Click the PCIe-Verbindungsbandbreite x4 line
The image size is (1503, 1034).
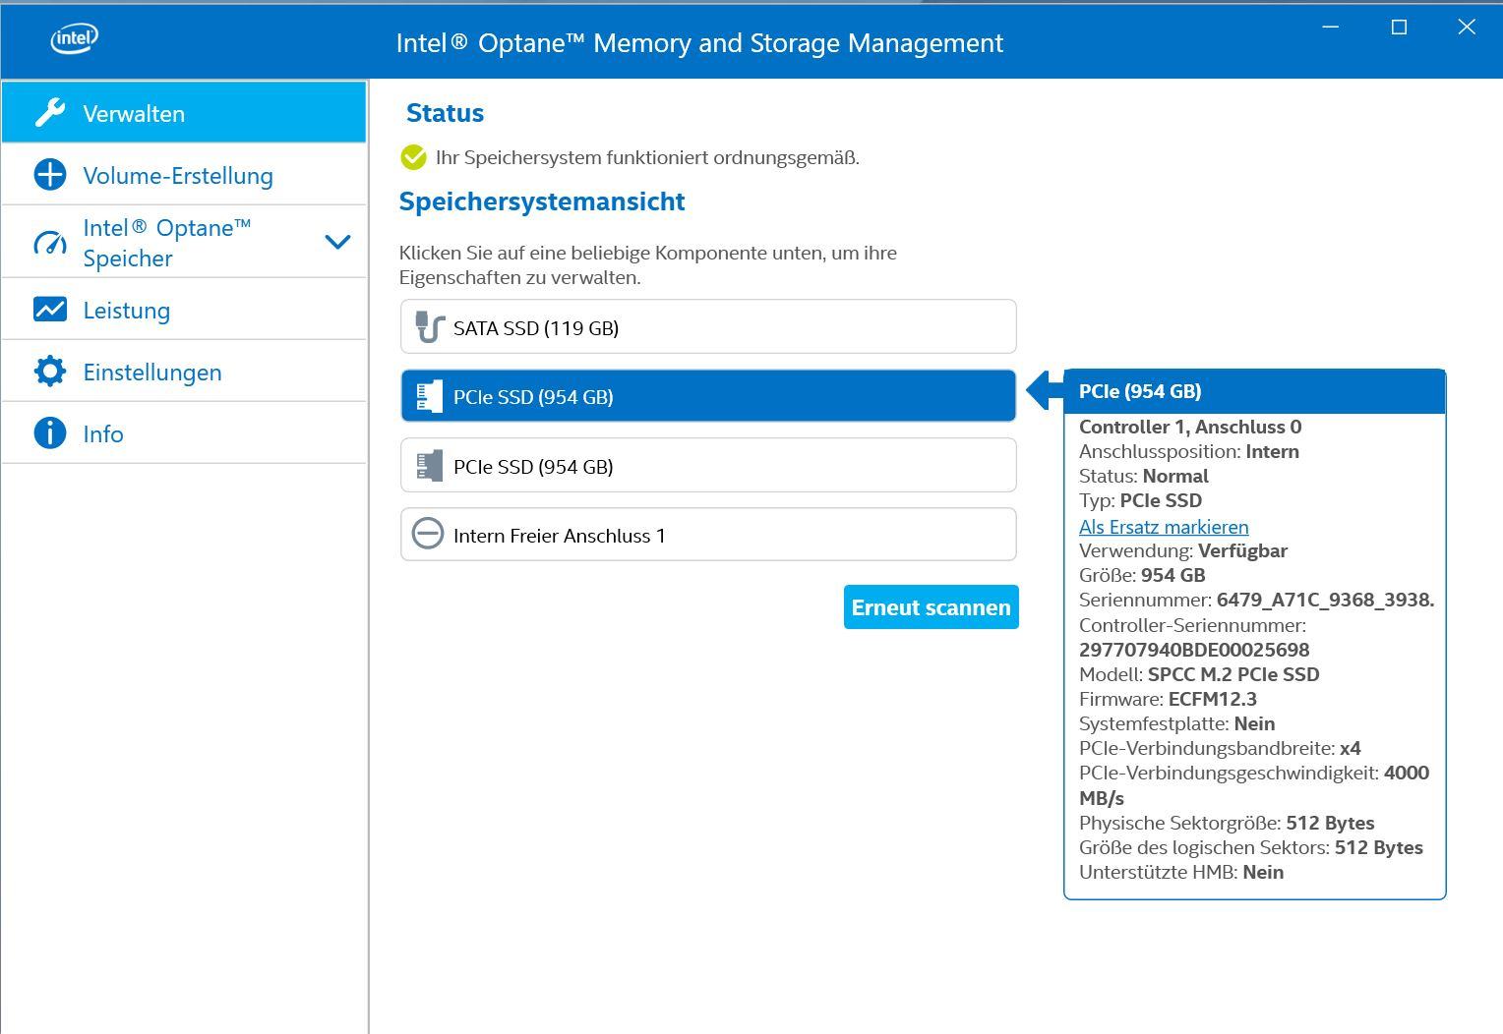click(x=1220, y=748)
